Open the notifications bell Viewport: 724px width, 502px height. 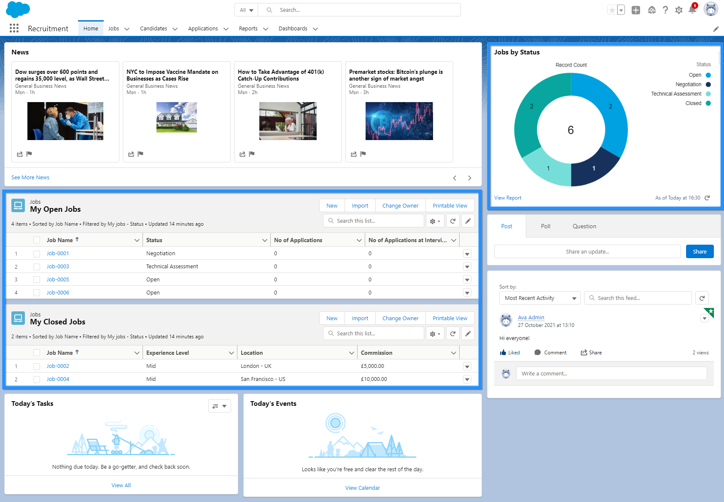click(x=692, y=10)
